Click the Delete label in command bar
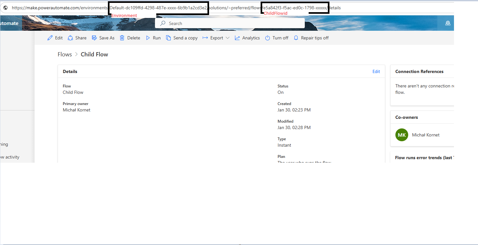 (x=134, y=38)
